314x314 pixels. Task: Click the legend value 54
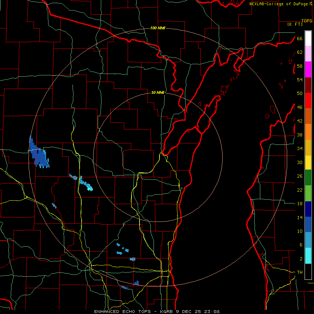click(300, 80)
